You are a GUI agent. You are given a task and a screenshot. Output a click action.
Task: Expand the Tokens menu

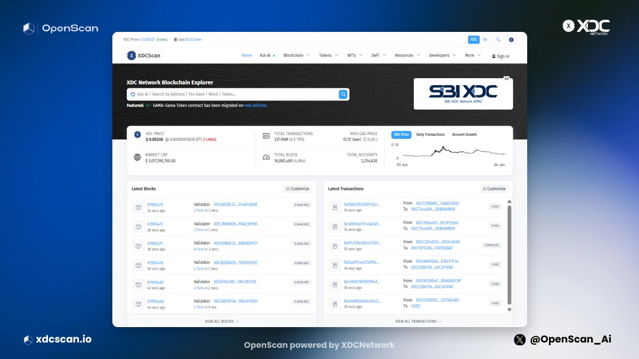point(328,55)
